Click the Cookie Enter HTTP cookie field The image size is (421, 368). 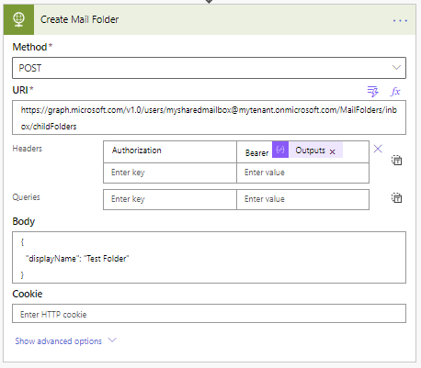[209, 313]
